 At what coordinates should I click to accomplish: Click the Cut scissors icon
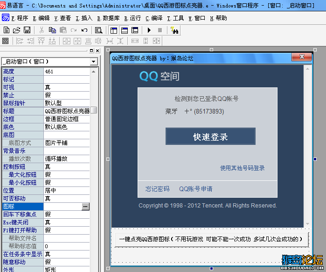tap(42, 30)
